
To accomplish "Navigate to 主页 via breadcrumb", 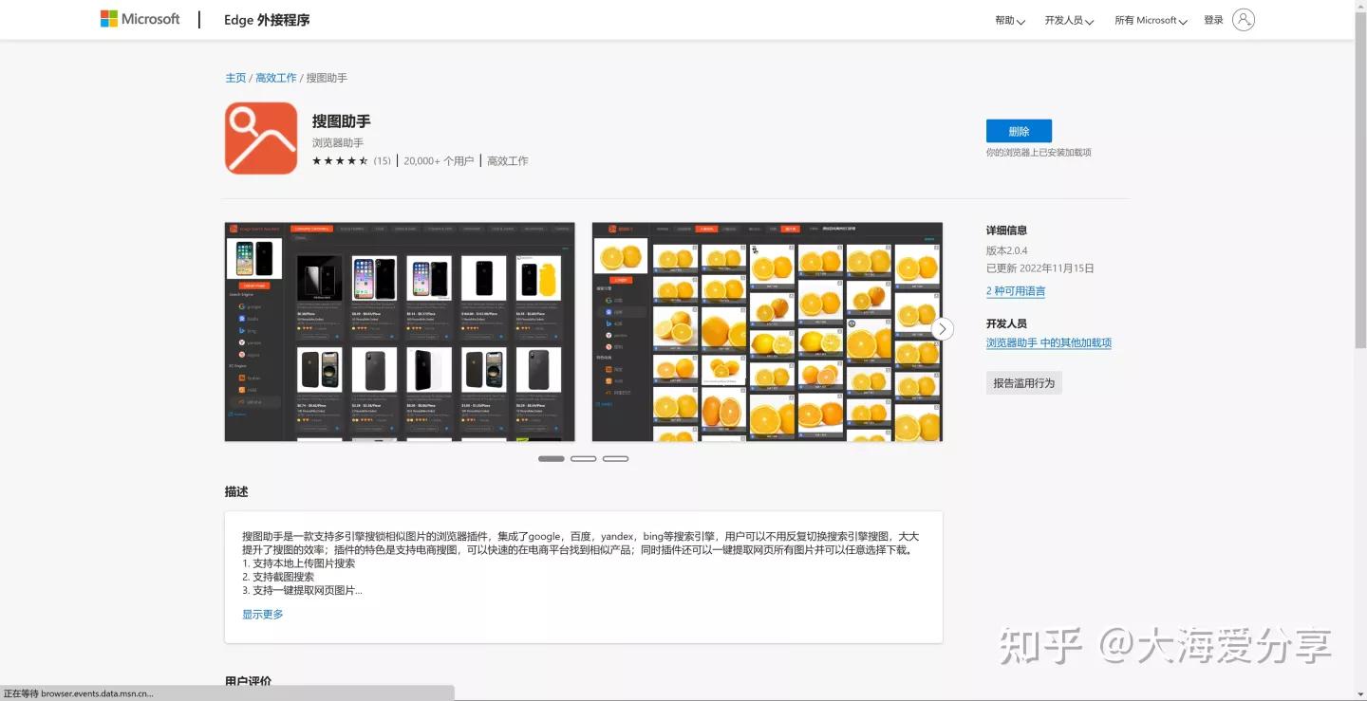I will pyautogui.click(x=235, y=77).
